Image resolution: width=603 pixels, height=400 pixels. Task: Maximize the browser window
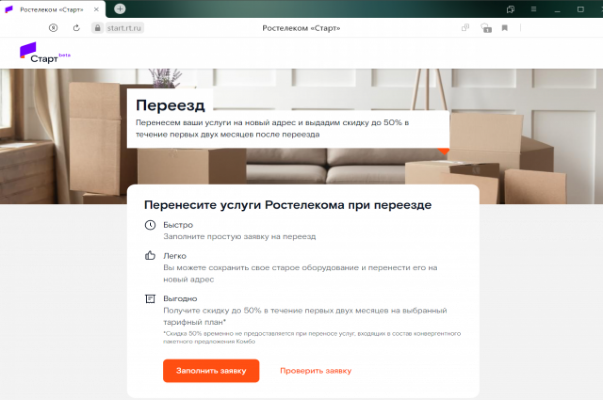[x=580, y=9]
